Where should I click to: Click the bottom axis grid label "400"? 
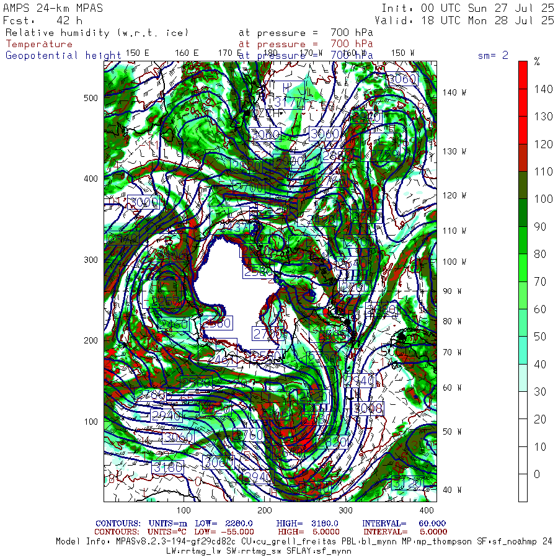tap(427, 510)
